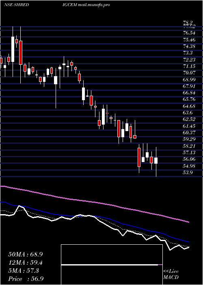Click the 12MA : 59.4 readout
Viewport: 203px width, 285px height.
click(x=26, y=263)
